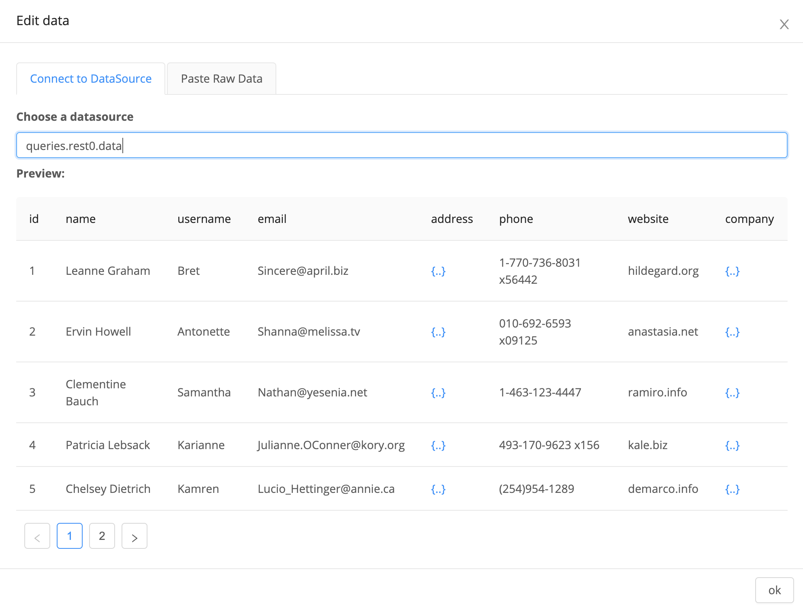The height and width of the screenshot is (608, 803).
Task: Click username Kamren
Action: pyautogui.click(x=198, y=489)
